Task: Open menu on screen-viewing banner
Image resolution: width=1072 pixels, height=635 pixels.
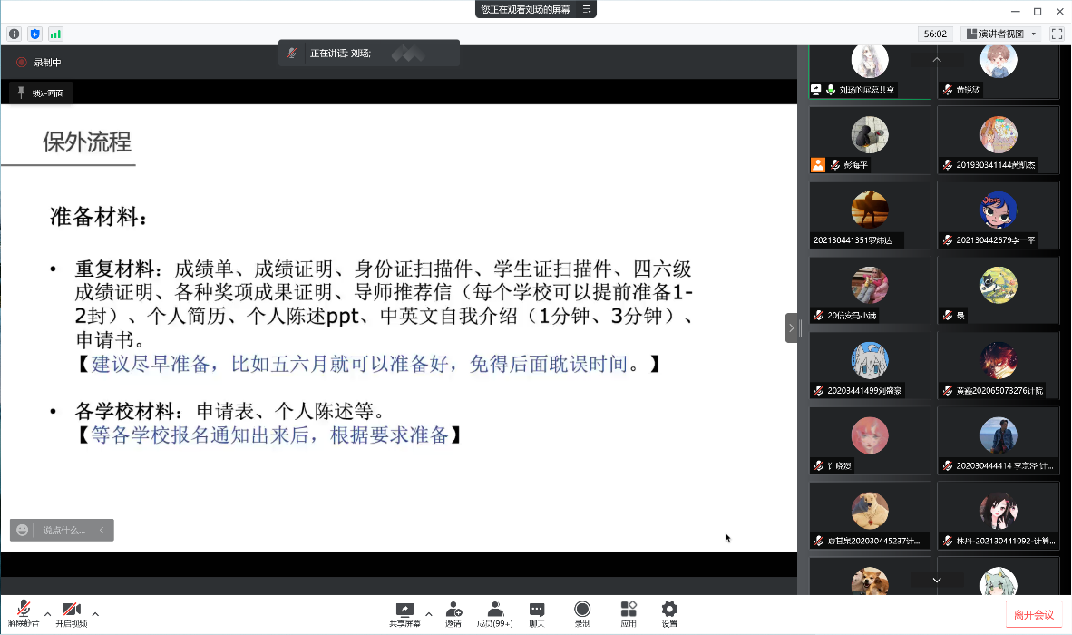Action: coord(587,9)
